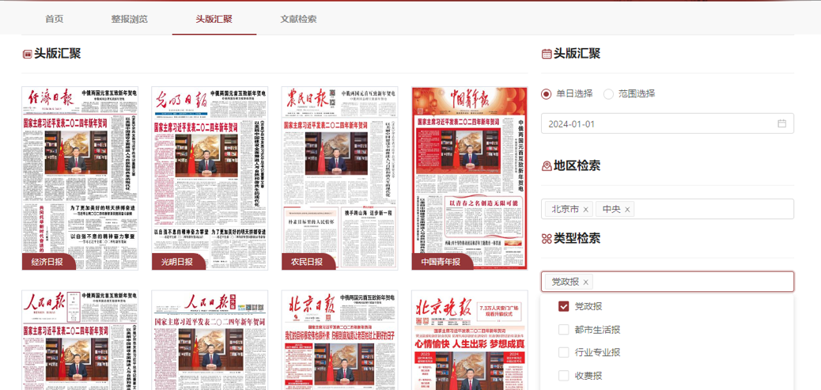Choose 范围选择 radio option
The image size is (821, 390).
[608, 94]
